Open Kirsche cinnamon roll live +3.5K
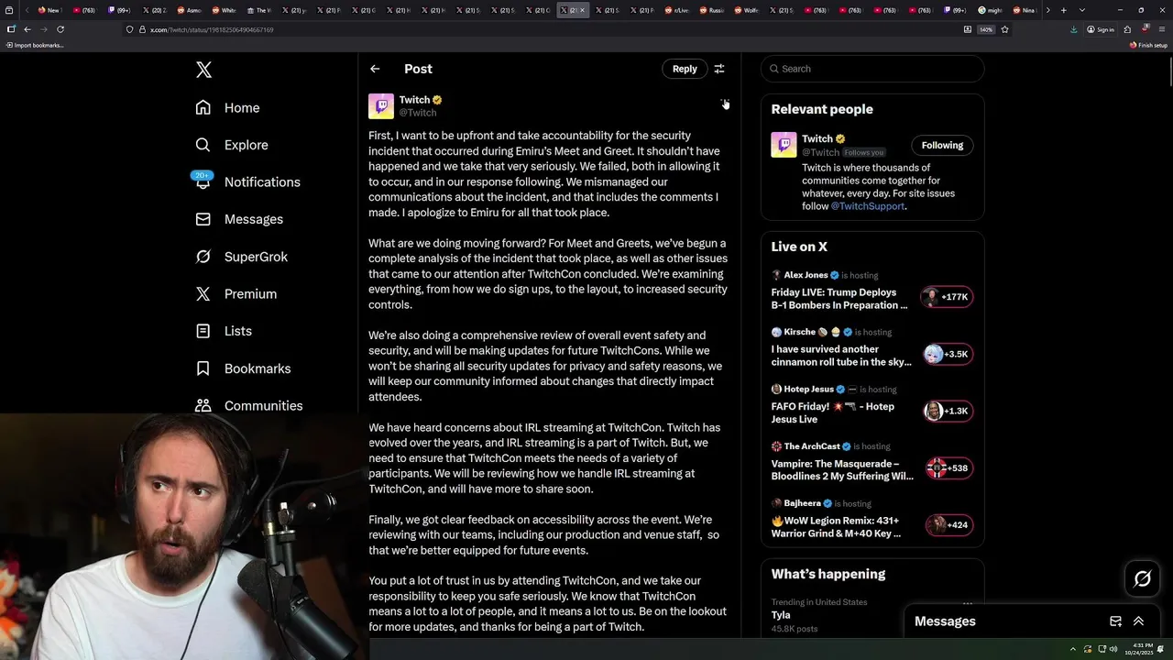Screen dimensions: 1173x660 [872, 347]
